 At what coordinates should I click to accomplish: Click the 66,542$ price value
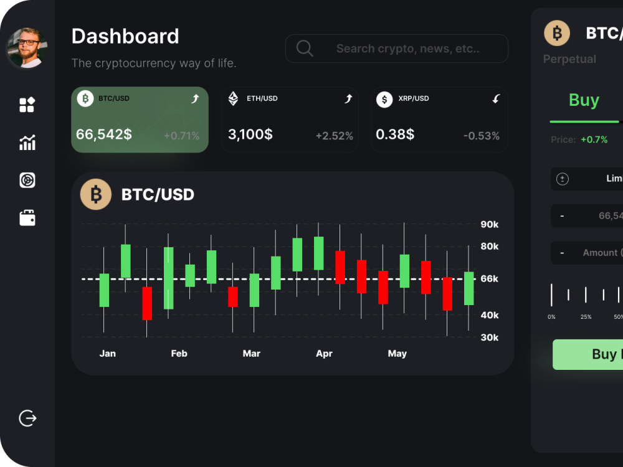[x=103, y=134]
